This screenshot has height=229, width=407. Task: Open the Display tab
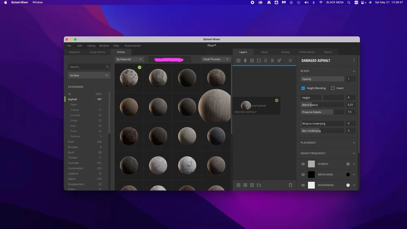(286, 52)
